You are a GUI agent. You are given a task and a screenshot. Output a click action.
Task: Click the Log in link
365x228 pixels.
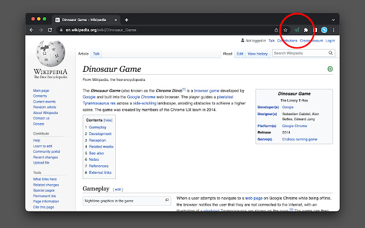[330, 40]
